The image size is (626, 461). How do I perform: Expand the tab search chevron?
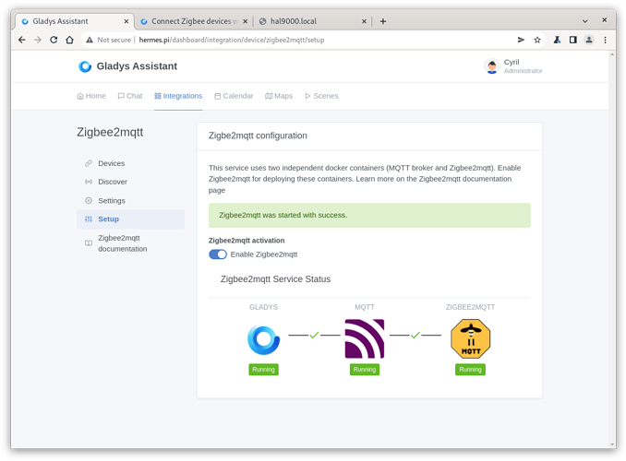584,21
